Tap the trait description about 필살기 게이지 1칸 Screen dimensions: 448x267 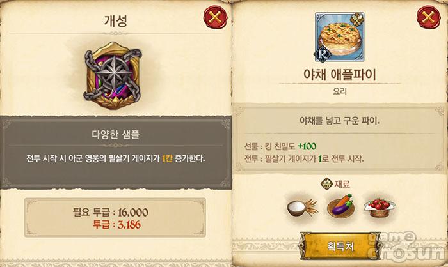coord(115,158)
